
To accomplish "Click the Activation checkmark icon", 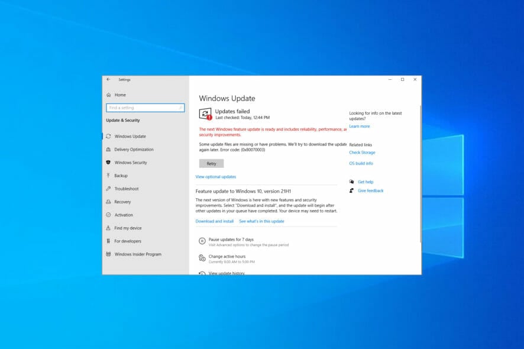I will click(x=108, y=215).
